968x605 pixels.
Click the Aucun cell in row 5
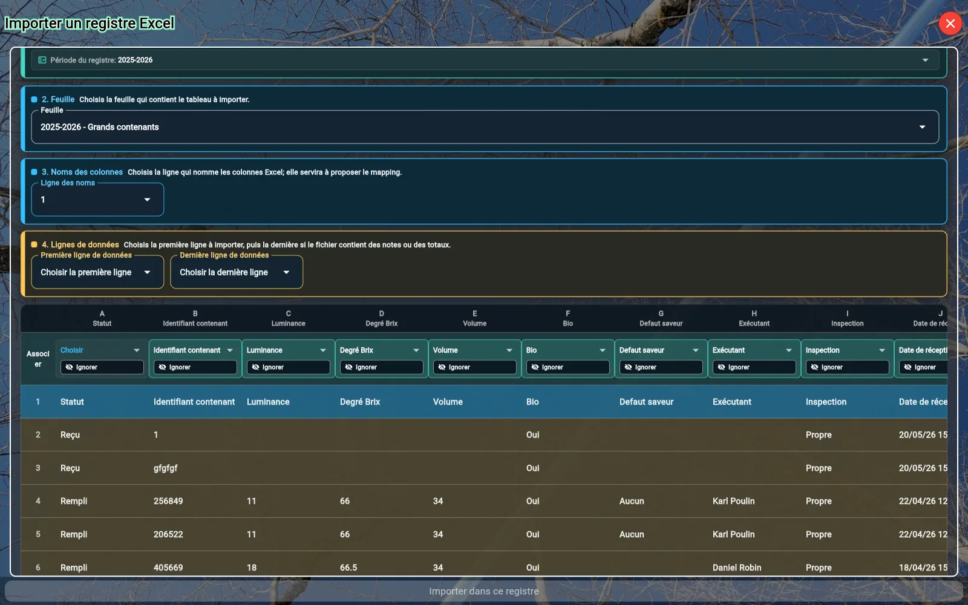632,534
